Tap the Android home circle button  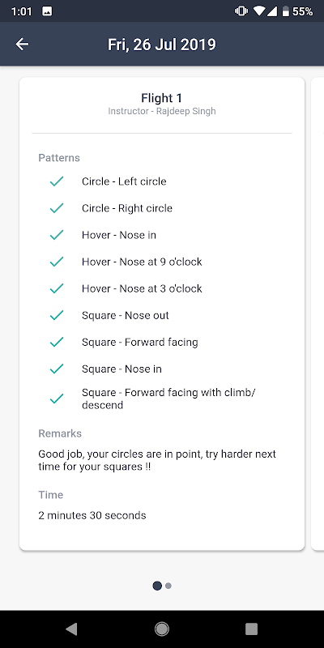pos(161,629)
